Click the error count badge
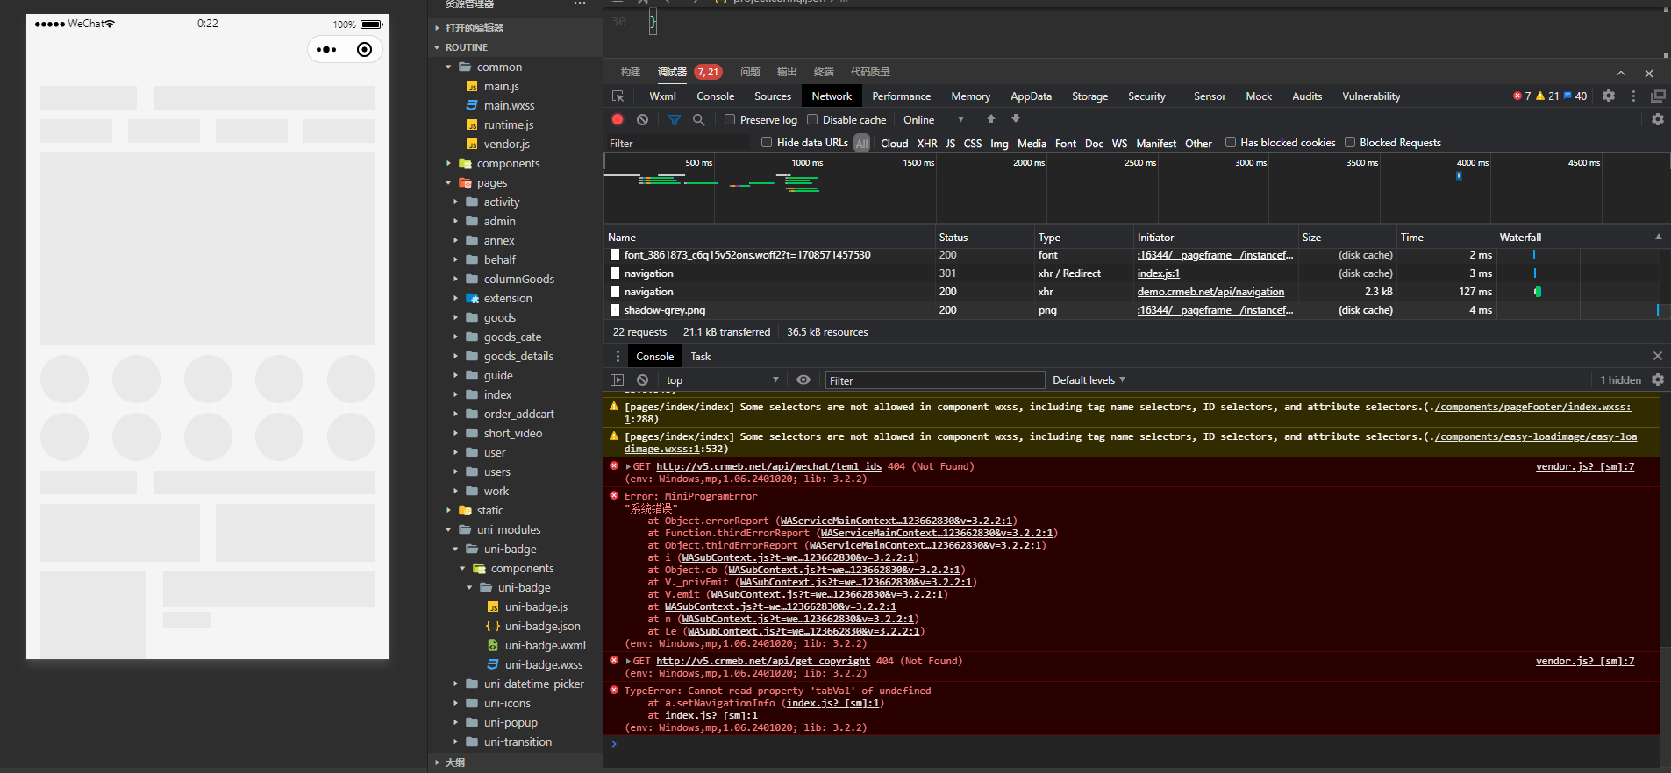The width and height of the screenshot is (1671, 773). (x=1522, y=96)
